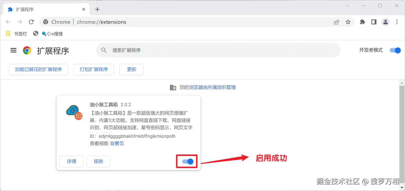Click 移除 to remove the extension
The height and width of the screenshot is (191, 405).
pyautogui.click(x=98, y=161)
